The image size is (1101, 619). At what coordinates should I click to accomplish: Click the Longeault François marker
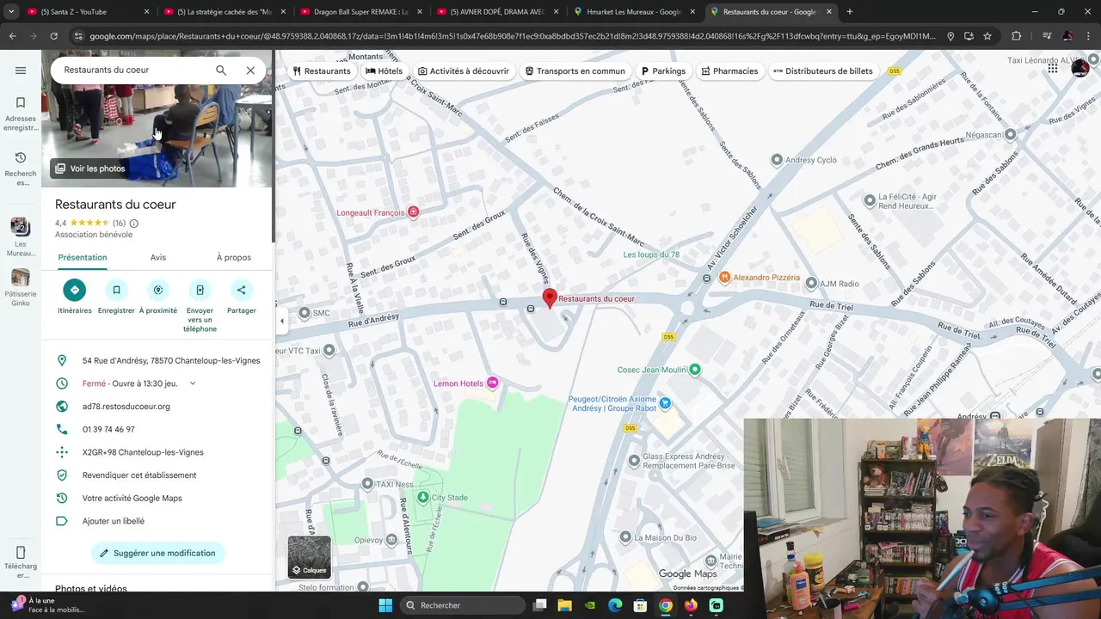pos(414,212)
